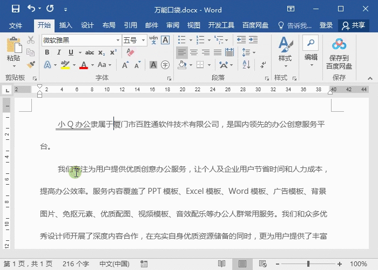
Task: Apply red font color
Action: coord(84,65)
